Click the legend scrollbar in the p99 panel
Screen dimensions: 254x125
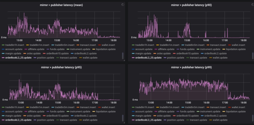(x=253, y=118)
